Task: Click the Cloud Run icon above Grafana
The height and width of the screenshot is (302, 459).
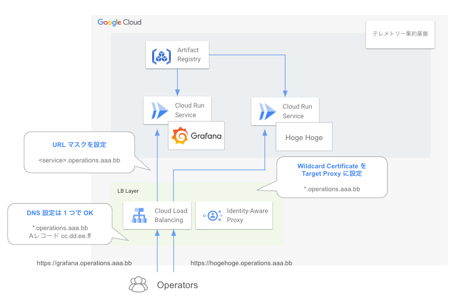Action: [x=160, y=110]
